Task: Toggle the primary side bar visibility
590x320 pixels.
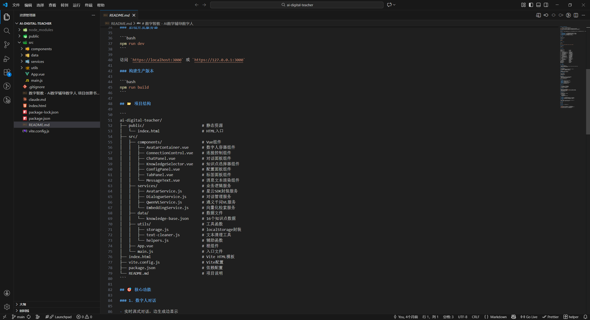Action: (x=531, y=5)
